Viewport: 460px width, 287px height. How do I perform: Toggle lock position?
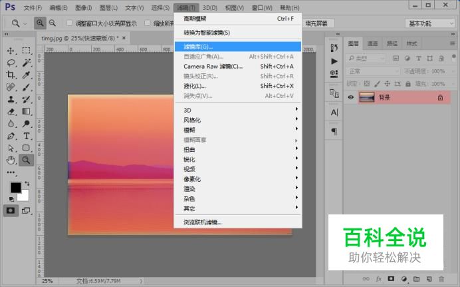pyautogui.click(x=388, y=84)
